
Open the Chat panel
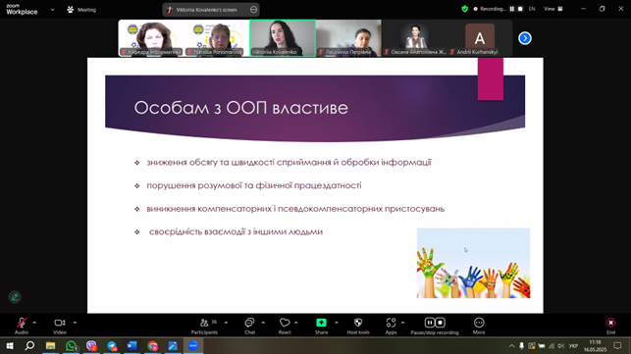(249, 326)
